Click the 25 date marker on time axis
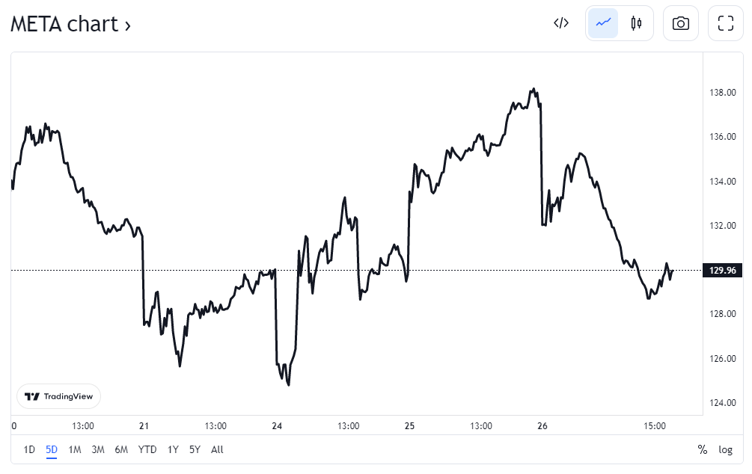The width and height of the screenshot is (752, 474). 409,426
